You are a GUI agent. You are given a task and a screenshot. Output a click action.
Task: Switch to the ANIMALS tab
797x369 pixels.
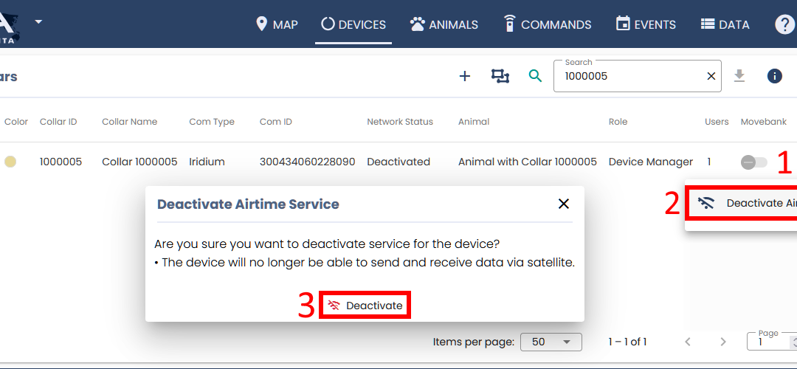(444, 24)
